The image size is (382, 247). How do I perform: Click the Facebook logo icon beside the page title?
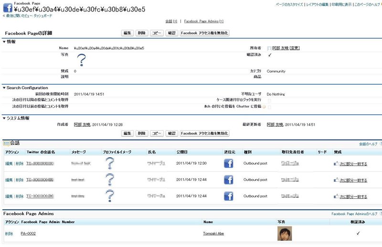pyautogui.click(x=8, y=8)
